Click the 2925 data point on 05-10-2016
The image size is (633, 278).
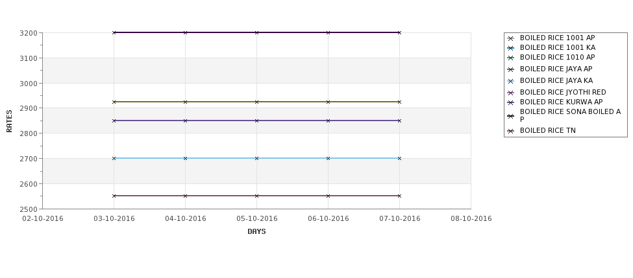(x=256, y=102)
